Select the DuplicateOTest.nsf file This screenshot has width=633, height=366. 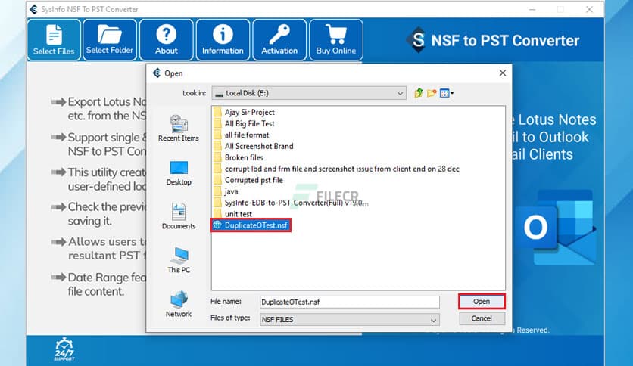pyautogui.click(x=251, y=225)
